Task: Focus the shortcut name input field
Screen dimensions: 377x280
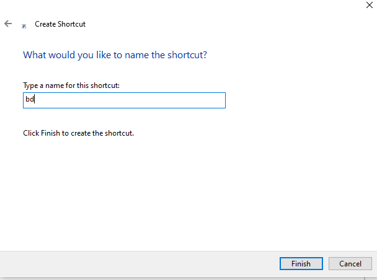Action: tap(124, 100)
